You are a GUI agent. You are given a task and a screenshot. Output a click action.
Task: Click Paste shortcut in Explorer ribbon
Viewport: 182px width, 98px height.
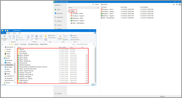pyautogui.click(x=20, y=40)
